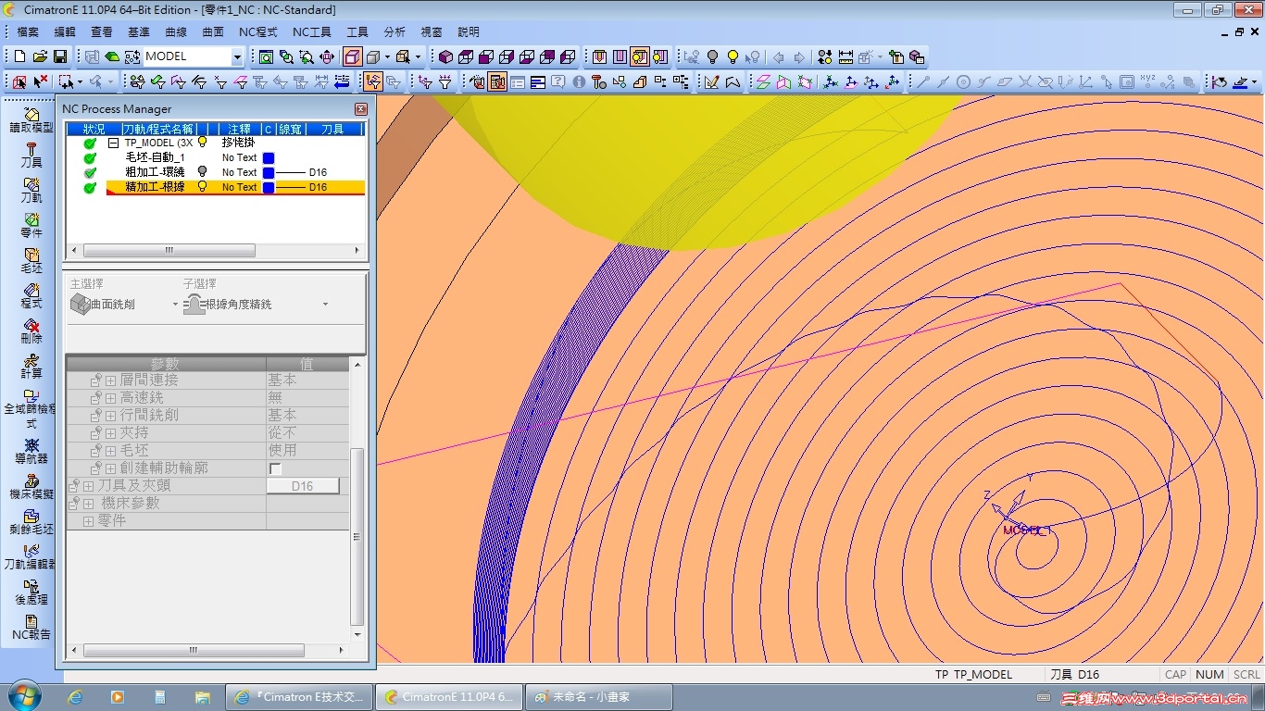Toggle light bulb visibility for 粗加工-環繞
The width and height of the screenshot is (1265, 711).
point(202,172)
